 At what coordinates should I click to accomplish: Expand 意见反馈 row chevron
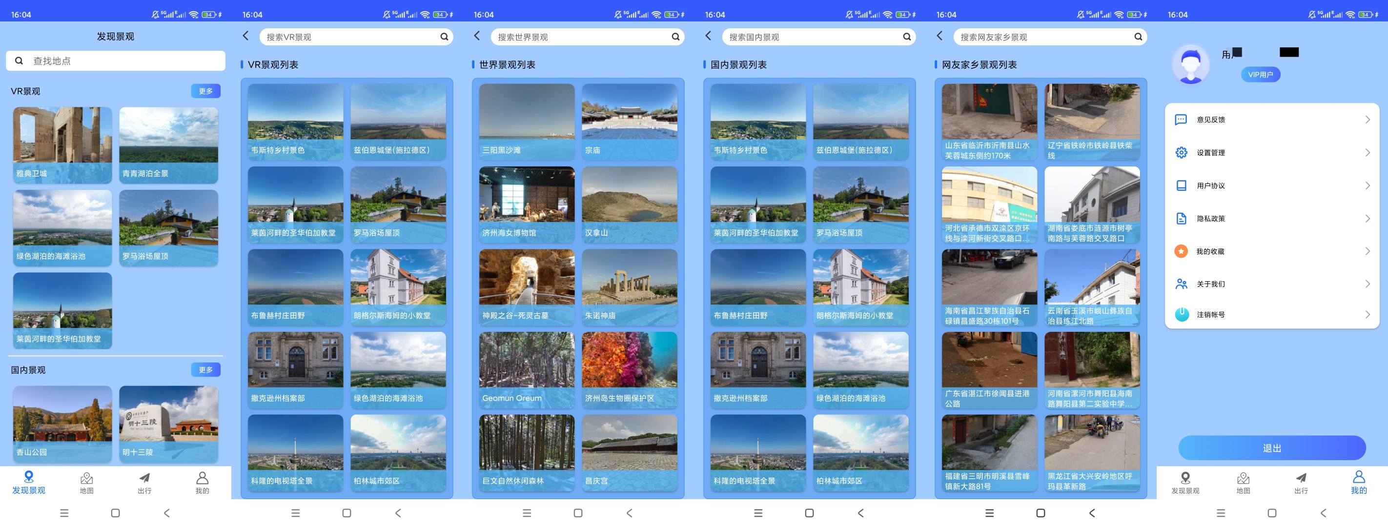click(1367, 120)
